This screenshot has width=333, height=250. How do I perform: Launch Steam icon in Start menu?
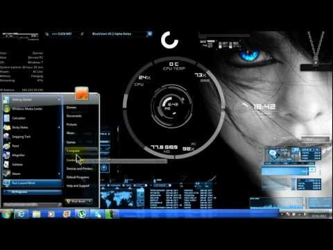click(6, 174)
